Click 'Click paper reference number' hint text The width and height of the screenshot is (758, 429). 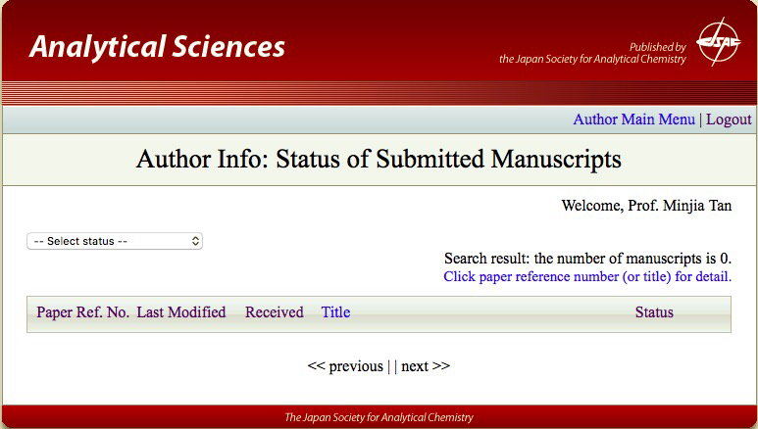[587, 276]
